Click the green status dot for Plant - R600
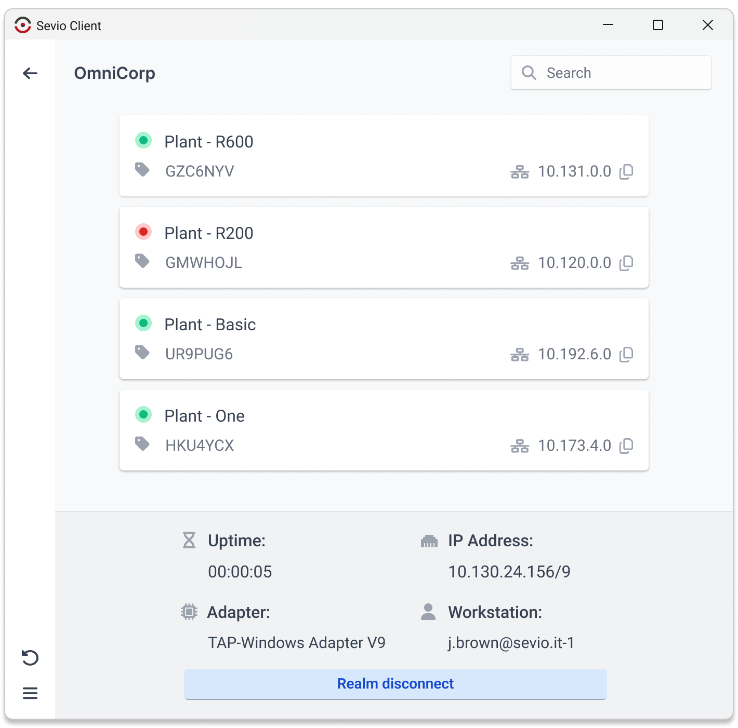The height and width of the screenshot is (728, 738). 143,140
